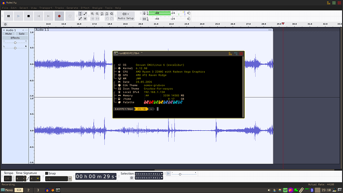
Task: Switch to workspace 2 in the taskbar
Action: pos(28,190)
